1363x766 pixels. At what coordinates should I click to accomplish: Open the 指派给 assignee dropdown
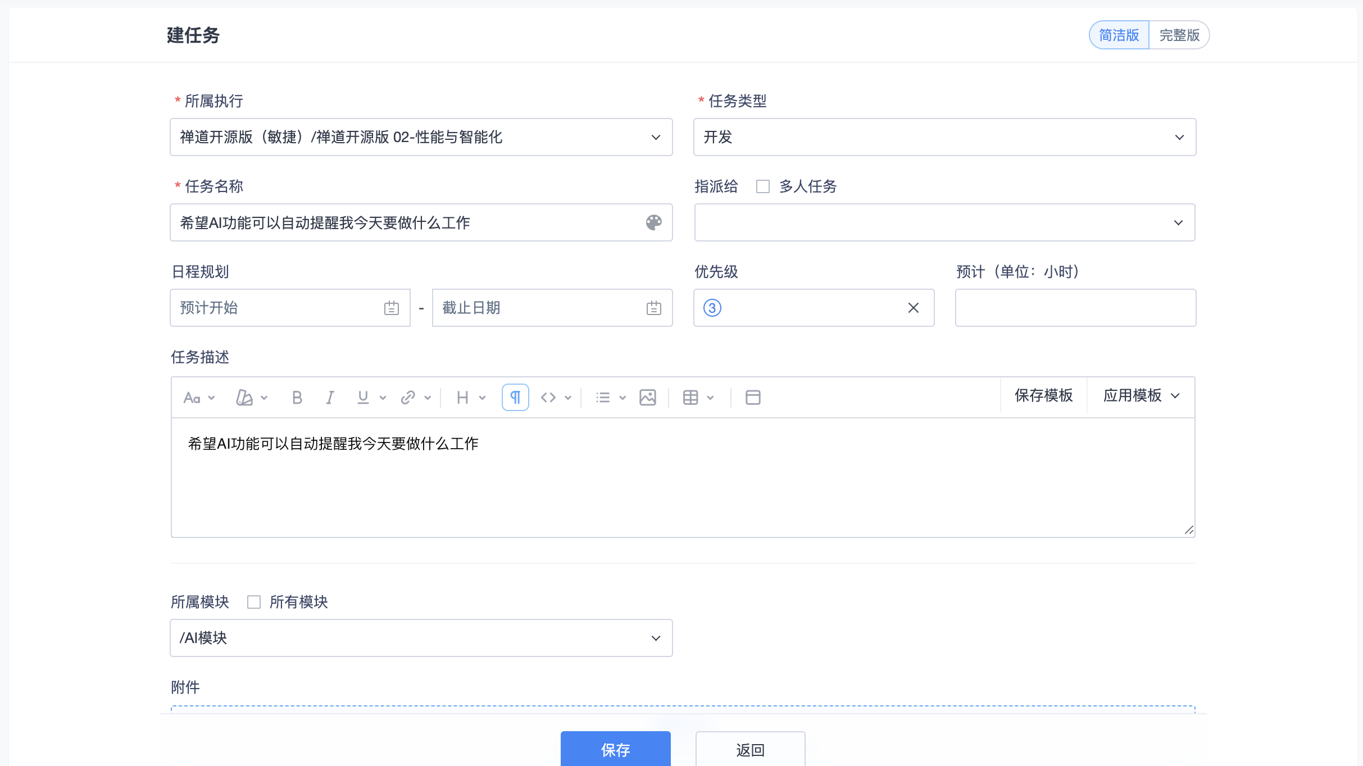point(944,222)
